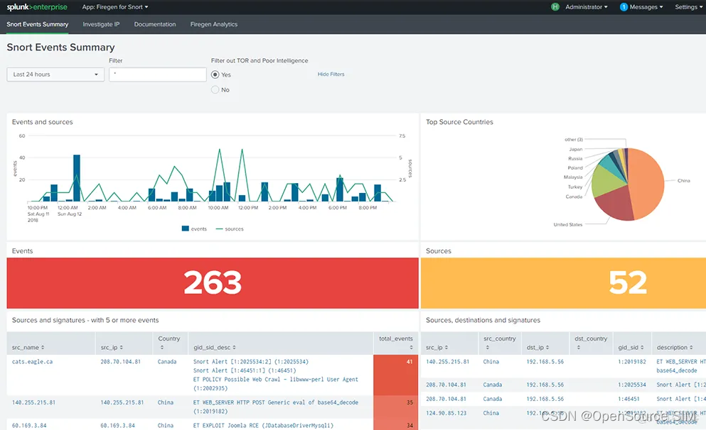The width and height of the screenshot is (706, 430).
Task: Click ET EXPLOIT Joomla RCE signature text
Action: (263, 426)
